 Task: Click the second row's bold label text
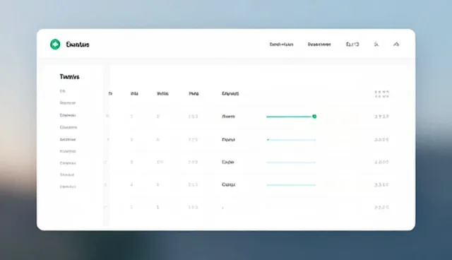[x=228, y=140]
